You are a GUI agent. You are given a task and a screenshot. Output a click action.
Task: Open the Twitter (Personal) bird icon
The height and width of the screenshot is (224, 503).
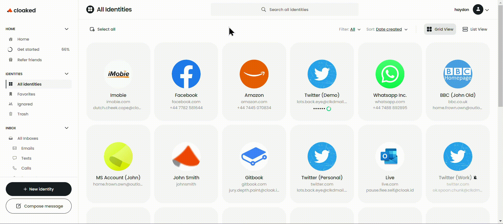pyautogui.click(x=322, y=156)
